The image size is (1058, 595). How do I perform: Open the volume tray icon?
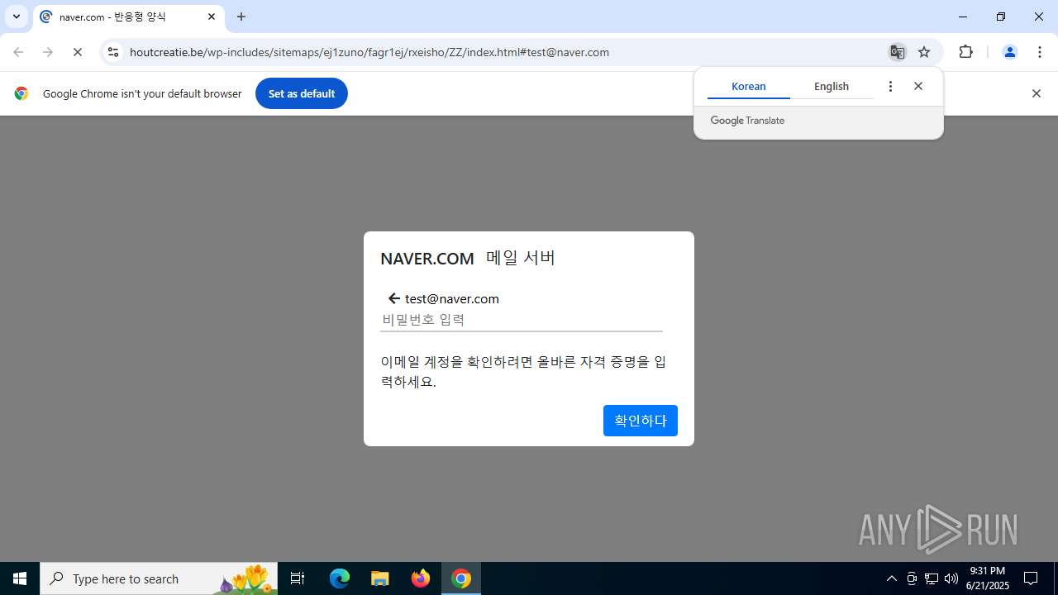click(x=951, y=578)
